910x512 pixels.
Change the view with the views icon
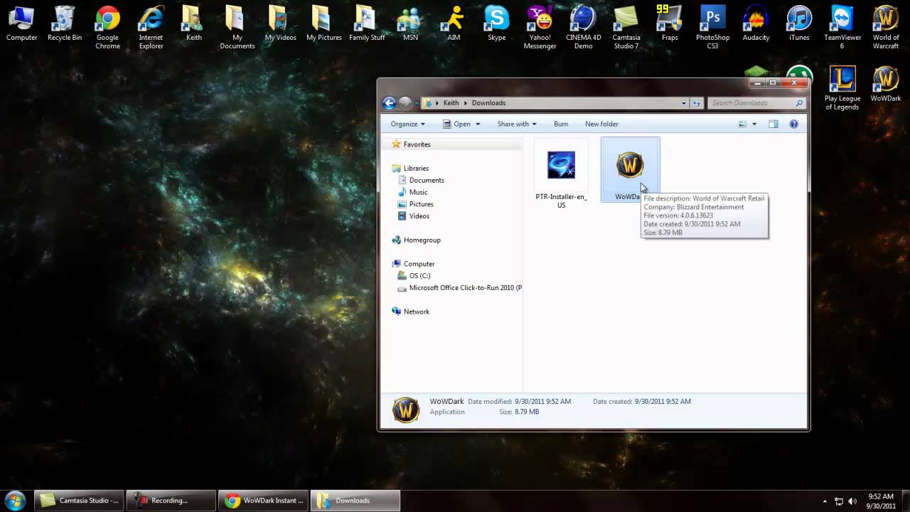[742, 124]
